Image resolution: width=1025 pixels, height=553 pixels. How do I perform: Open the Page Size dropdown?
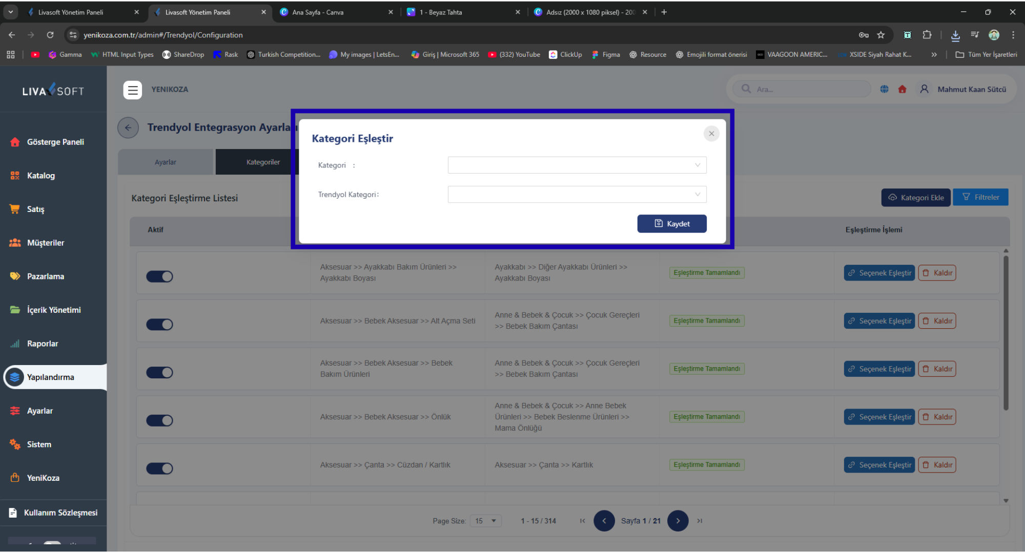pyautogui.click(x=485, y=521)
